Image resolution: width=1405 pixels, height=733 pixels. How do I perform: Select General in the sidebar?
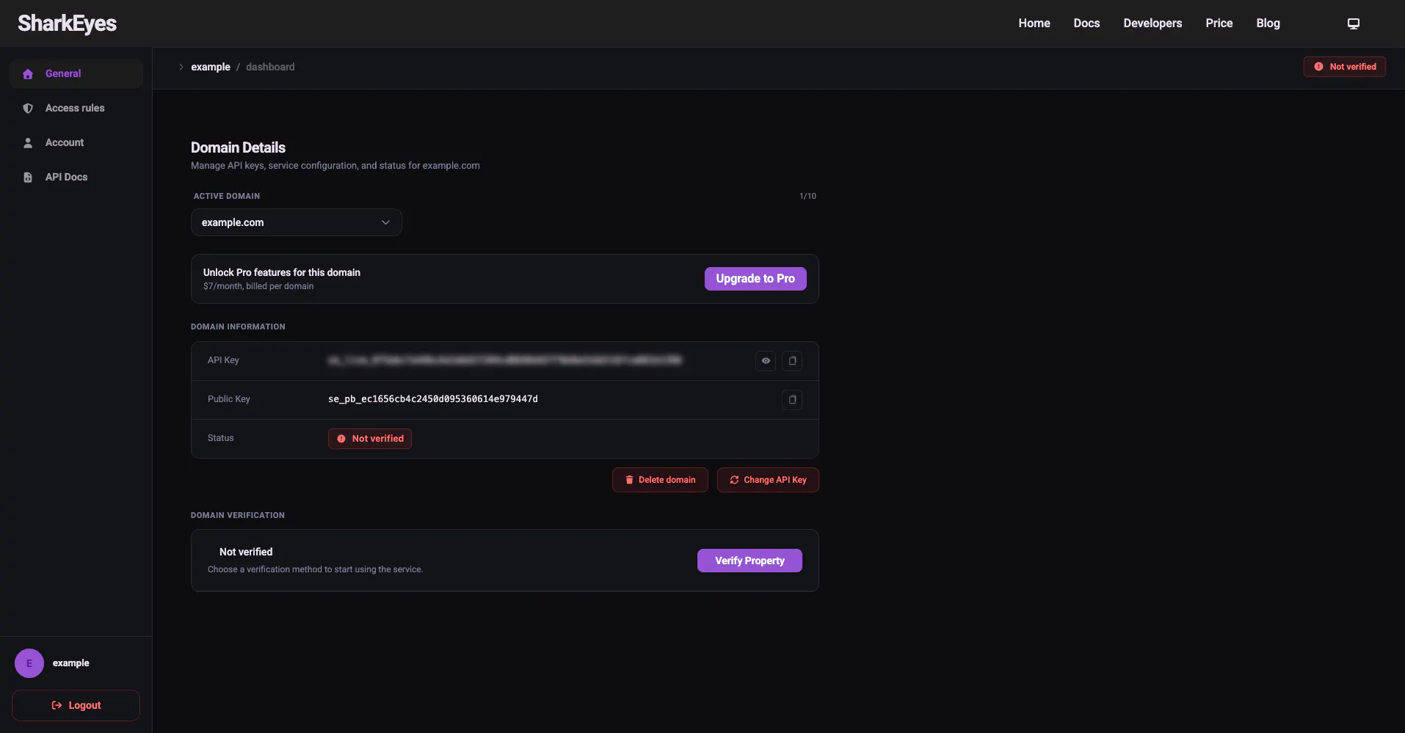(x=76, y=73)
